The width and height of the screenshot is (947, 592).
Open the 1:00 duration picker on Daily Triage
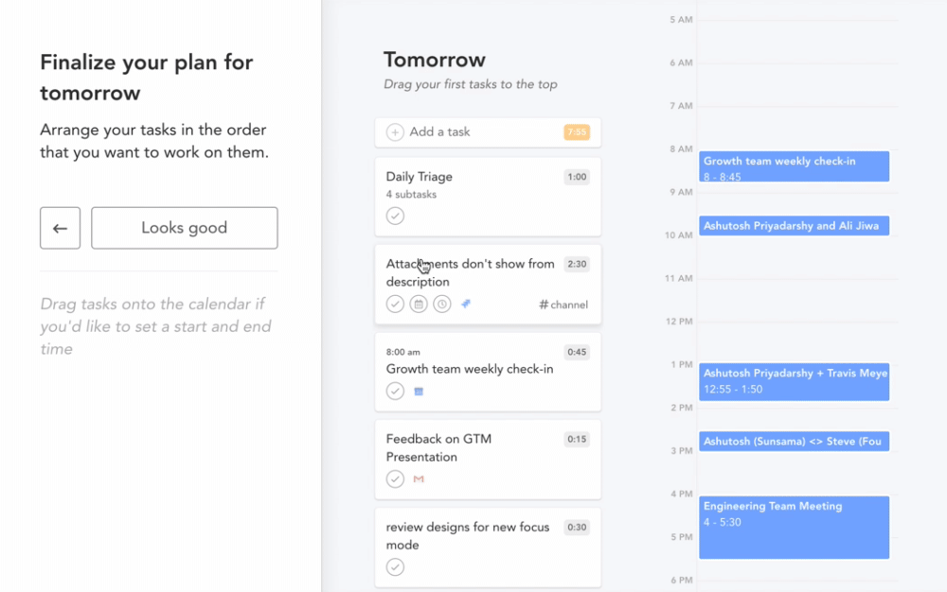tap(577, 177)
